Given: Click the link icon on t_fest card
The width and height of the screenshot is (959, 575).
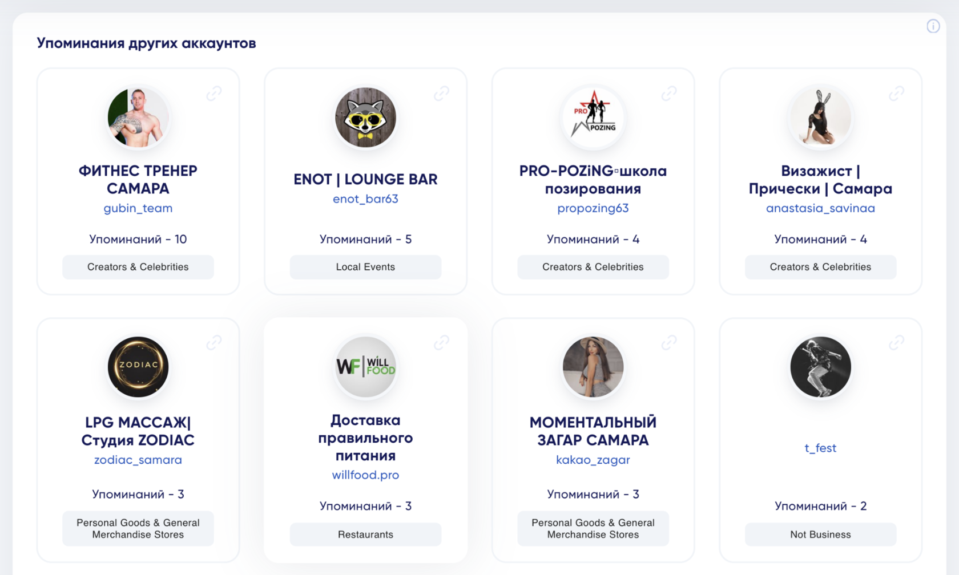Looking at the screenshot, I should (896, 342).
